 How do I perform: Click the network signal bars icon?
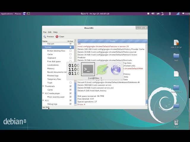pos(178,14)
